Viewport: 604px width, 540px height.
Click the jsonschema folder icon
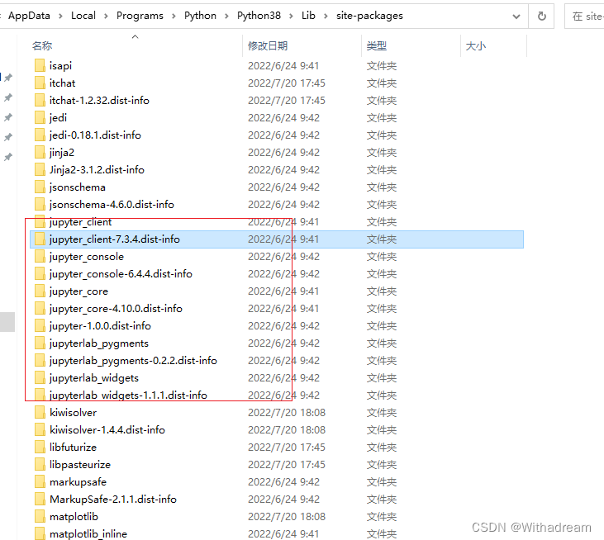pos(40,187)
